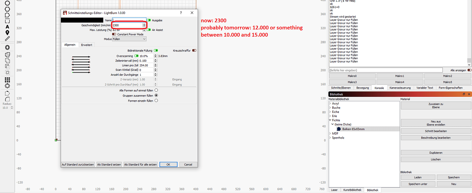Click the console command input field

[x=386, y=70]
